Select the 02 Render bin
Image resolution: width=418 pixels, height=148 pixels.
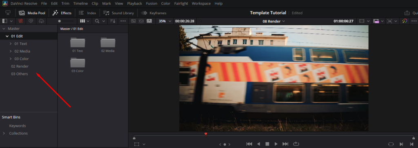pos(20,66)
